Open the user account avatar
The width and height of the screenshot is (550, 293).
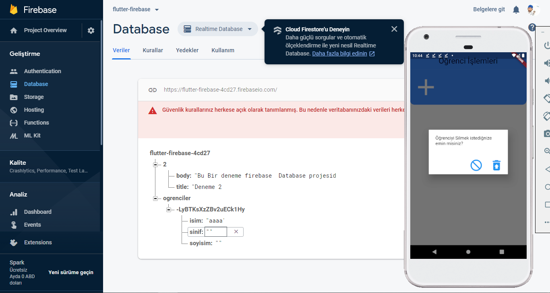tap(533, 10)
